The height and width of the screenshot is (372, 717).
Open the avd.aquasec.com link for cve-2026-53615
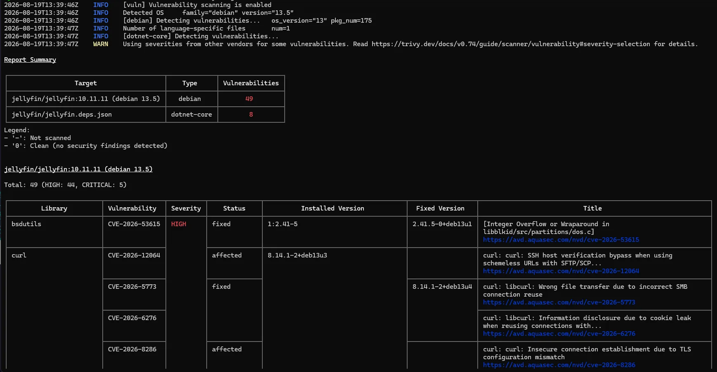(561, 240)
